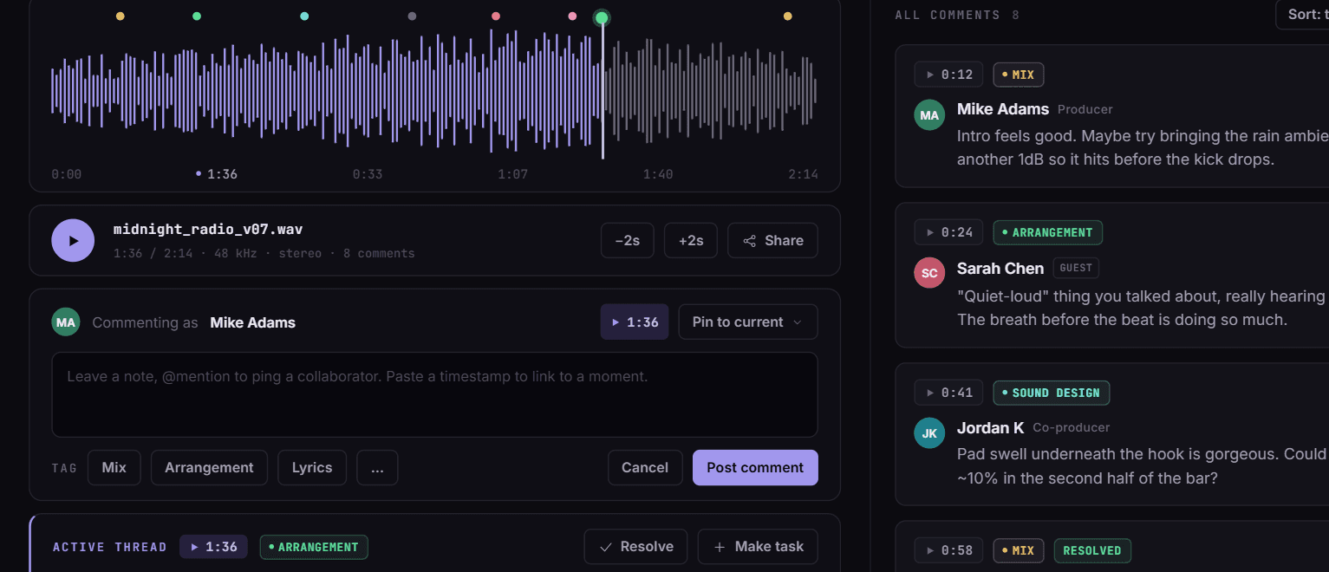Click the ALL COMMENTS 8 header
The height and width of the screenshot is (572, 1329).
(x=957, y=15)
